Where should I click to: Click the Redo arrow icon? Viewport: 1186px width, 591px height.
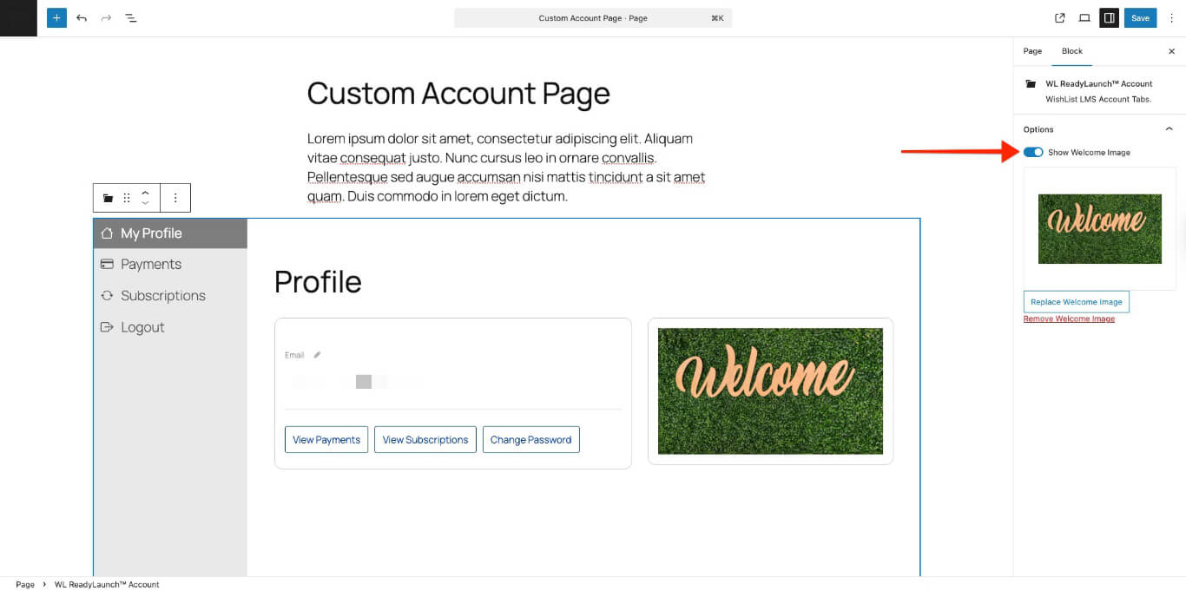coord(105,17)
